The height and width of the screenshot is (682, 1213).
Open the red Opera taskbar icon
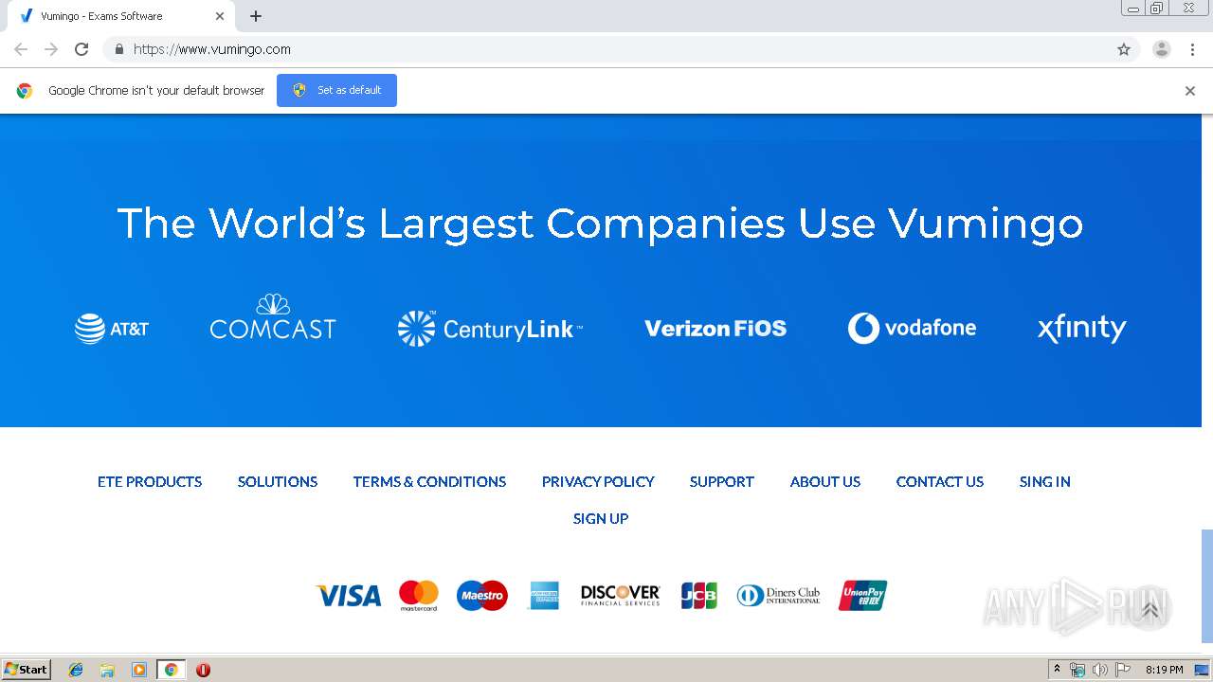coord(203,670)
